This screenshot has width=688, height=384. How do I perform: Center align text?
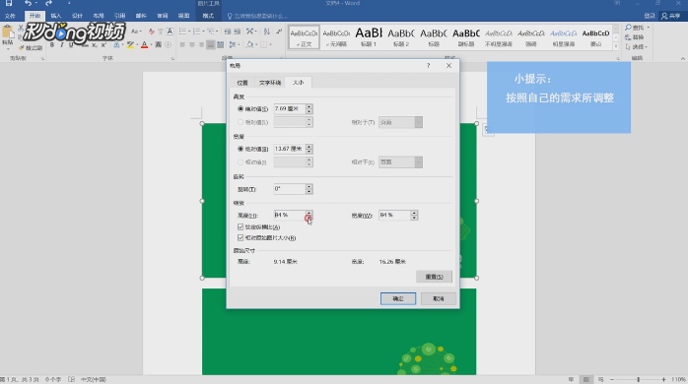tap(192, 44)
